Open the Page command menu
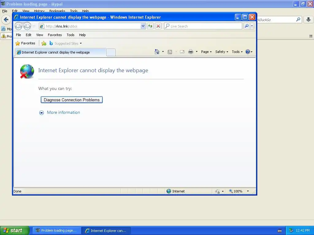The height and width of the screenshot is (235, 314). click(x=206, y=52)
